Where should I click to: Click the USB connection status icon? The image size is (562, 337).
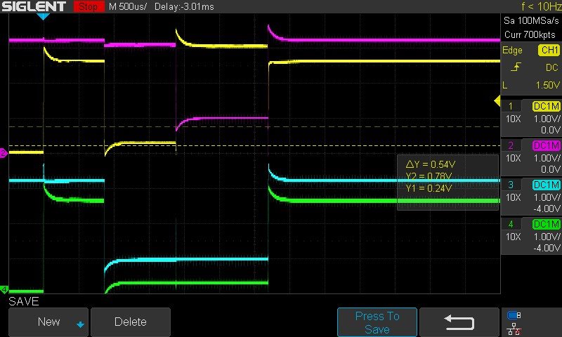pos(514,315)
